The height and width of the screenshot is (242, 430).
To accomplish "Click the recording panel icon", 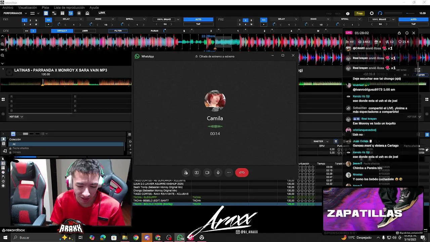I will (x=79, y=13).
